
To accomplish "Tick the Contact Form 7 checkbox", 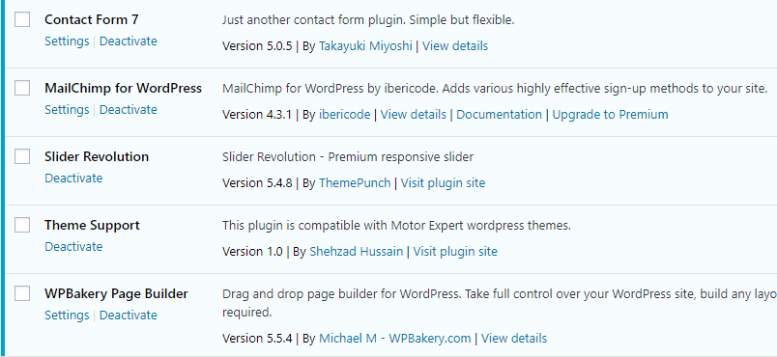I will click(22, 19).
